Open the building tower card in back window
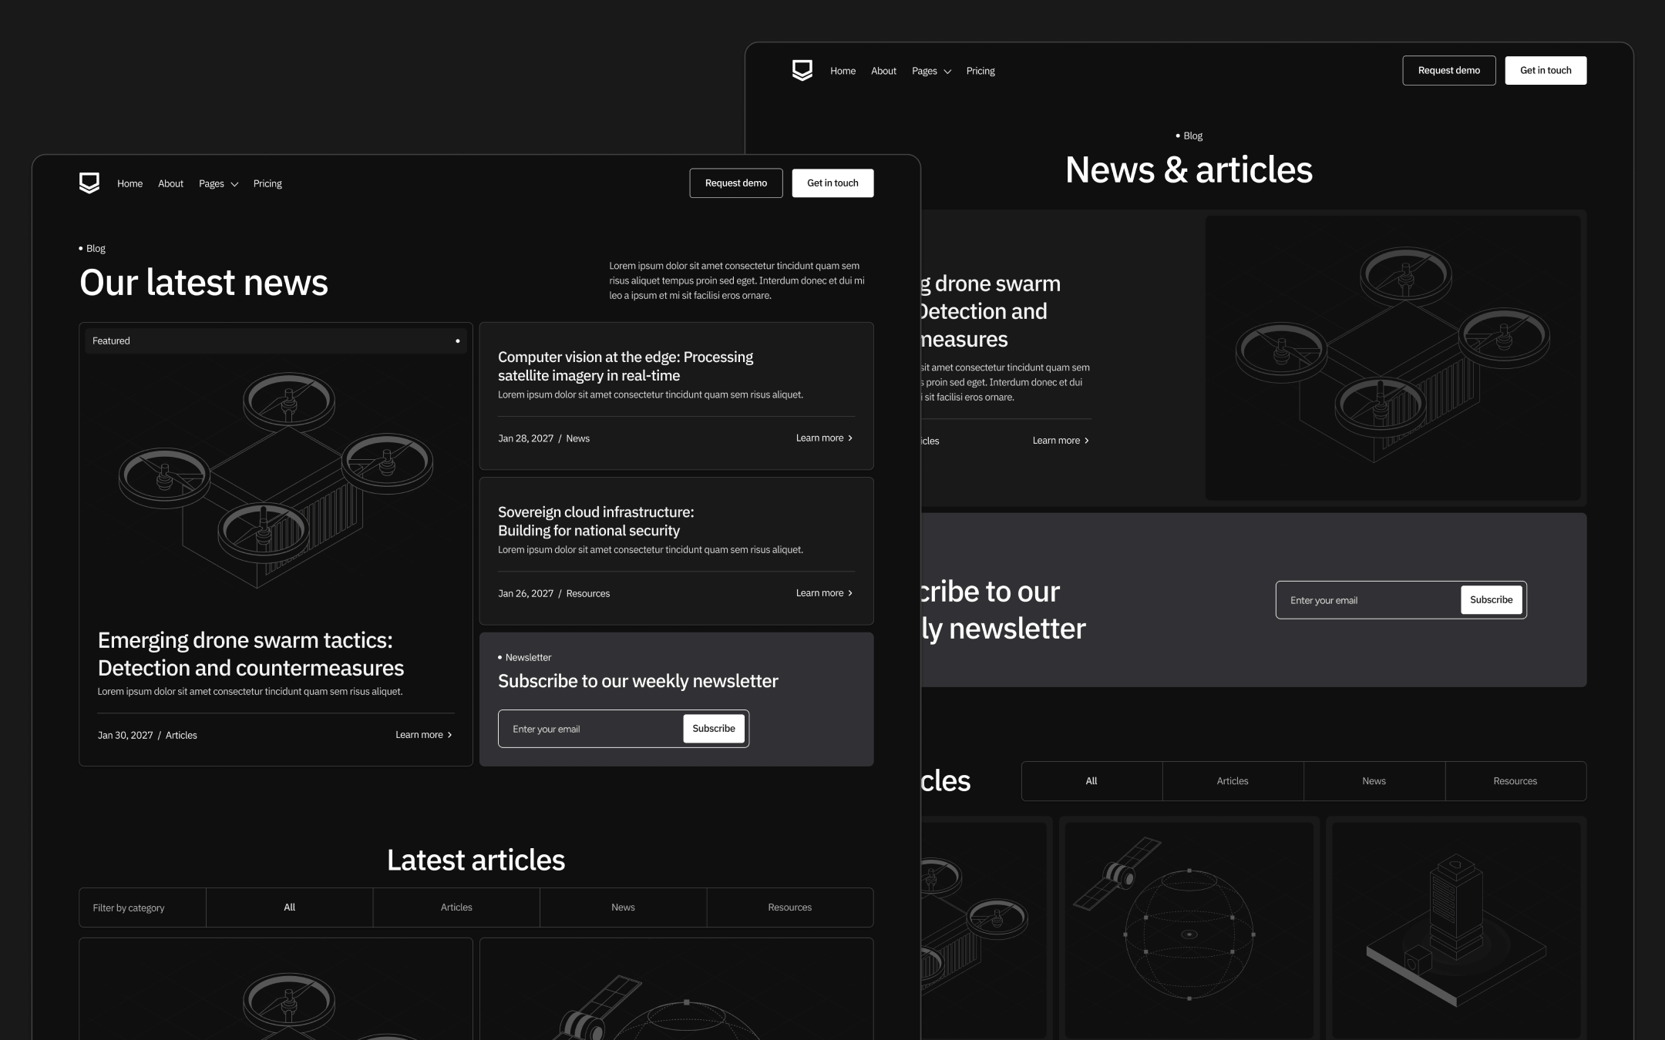The width and height of the screenshot is (1665, 1040). [1455, 928]
